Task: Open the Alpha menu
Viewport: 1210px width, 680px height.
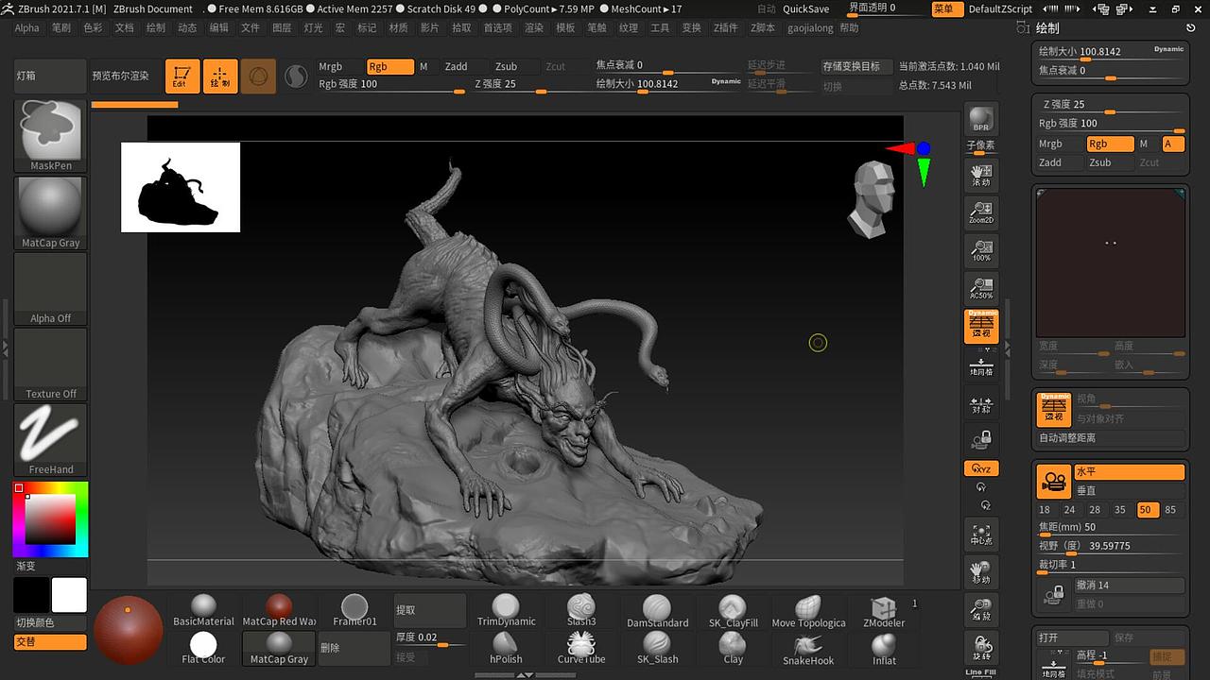Action: pyautogui.click(x=27, y=27)
